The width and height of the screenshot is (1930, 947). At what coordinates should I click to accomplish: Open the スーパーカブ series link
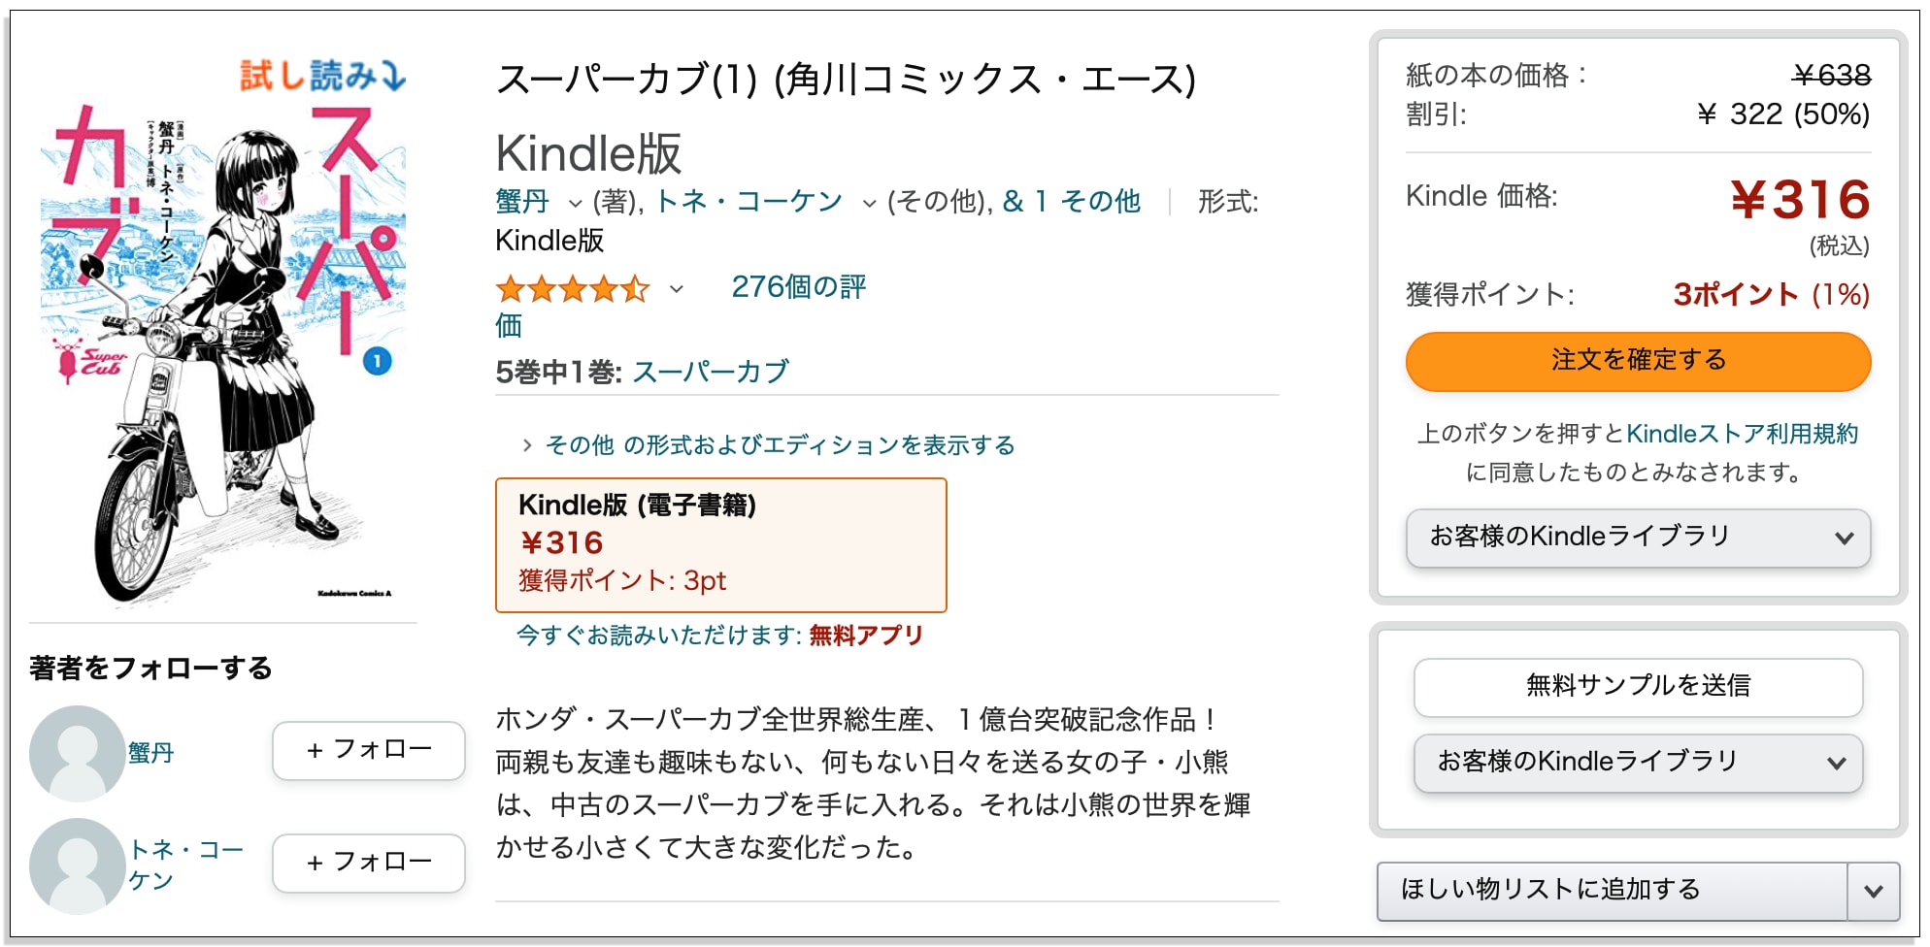tap(711, 373)
